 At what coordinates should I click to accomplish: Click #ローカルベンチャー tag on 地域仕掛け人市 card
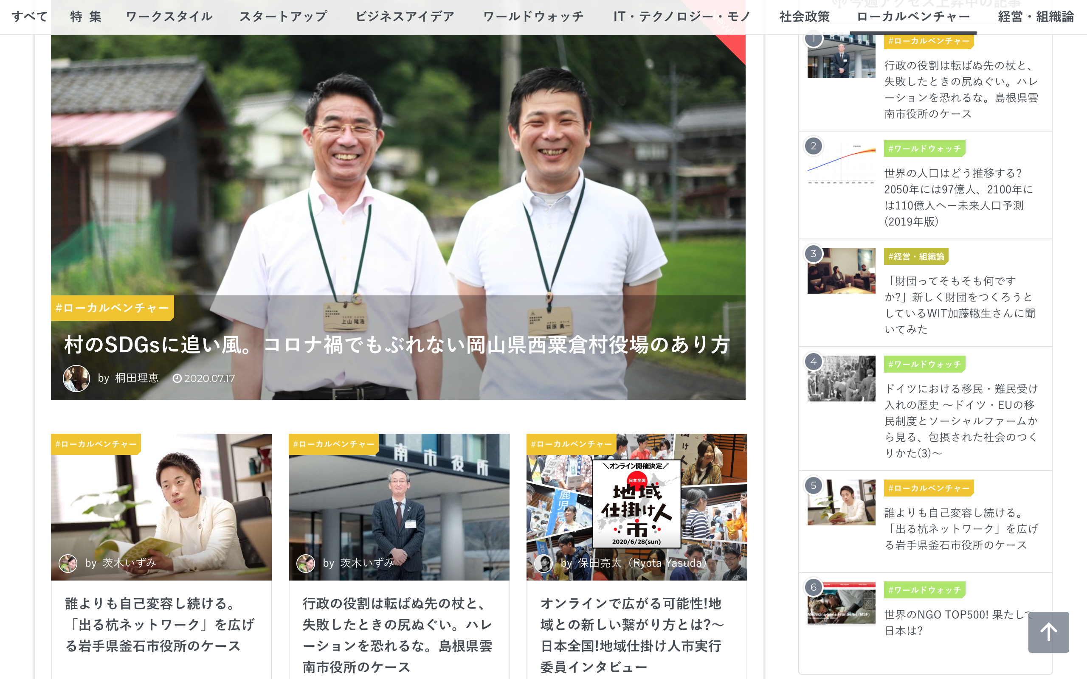(x=572, y=444)
